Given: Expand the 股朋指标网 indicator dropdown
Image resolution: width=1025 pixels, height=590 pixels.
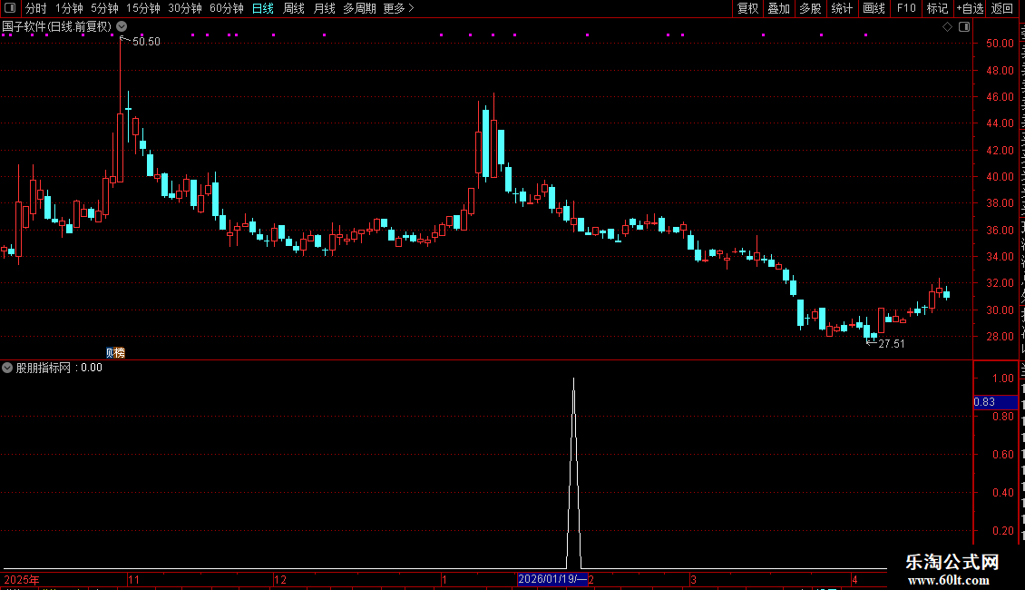Looking at the screenshot, I should pos(7,368).
